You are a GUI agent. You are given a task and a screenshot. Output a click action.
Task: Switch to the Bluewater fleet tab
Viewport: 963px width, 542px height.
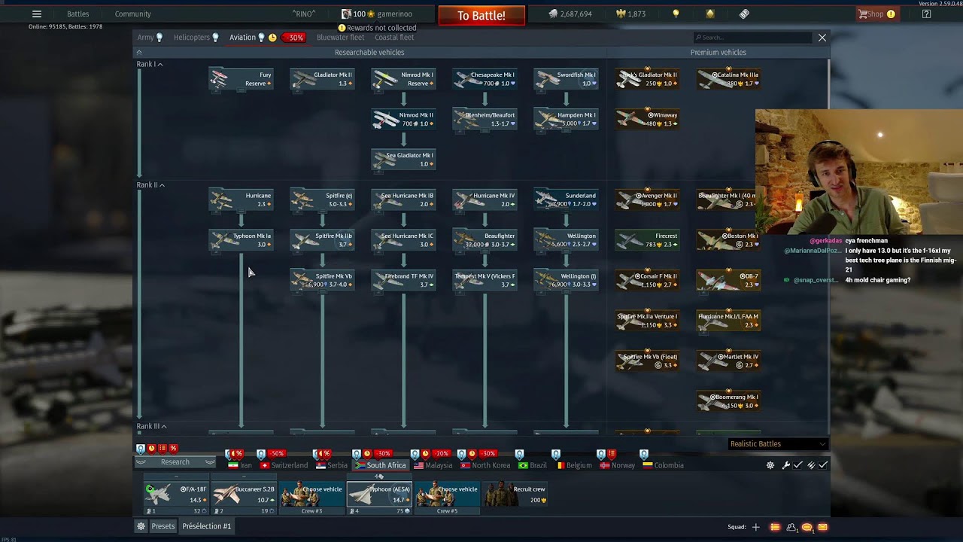point(340,37)
